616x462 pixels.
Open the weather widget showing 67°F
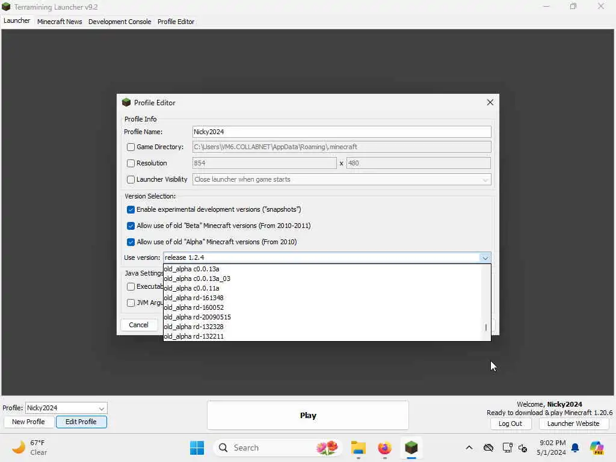pyautogui.click(x=30, y=448)
